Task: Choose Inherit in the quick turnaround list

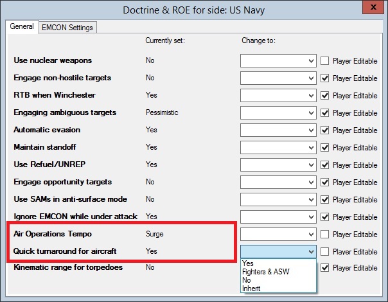Action: tap(278, 289)
